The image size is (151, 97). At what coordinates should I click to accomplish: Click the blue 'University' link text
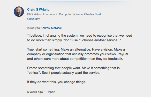(x=34, y=19)
